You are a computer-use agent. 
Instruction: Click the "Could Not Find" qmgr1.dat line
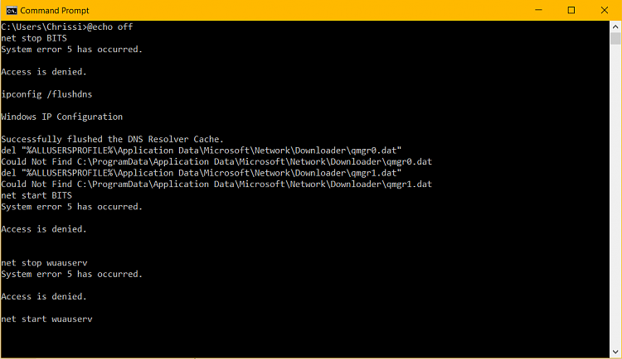tap(216, 184)
